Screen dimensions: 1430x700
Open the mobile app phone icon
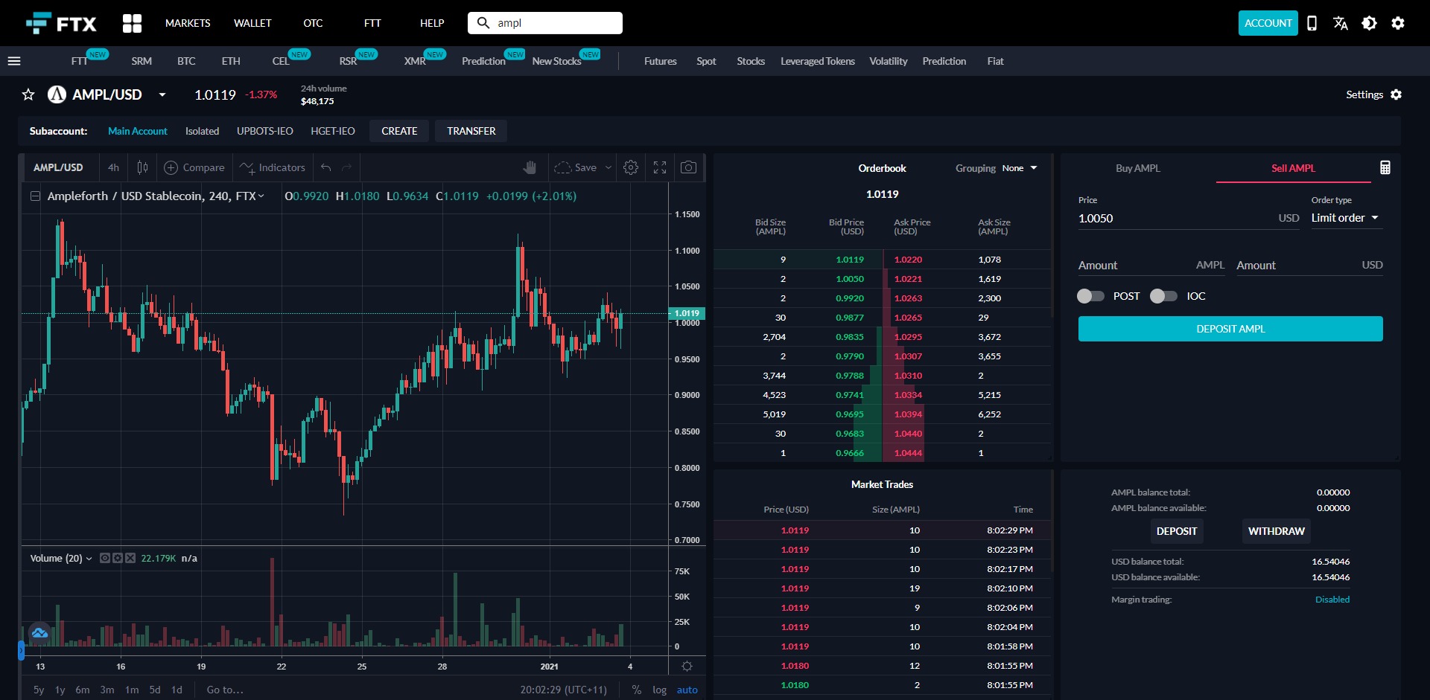click(1312, 23)
